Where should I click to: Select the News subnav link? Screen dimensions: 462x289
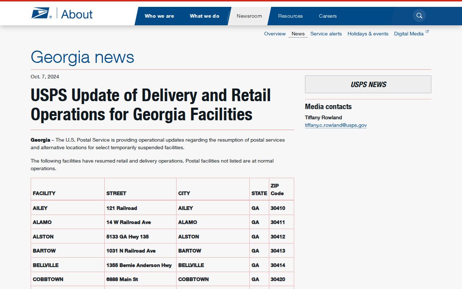pos(298,34)
